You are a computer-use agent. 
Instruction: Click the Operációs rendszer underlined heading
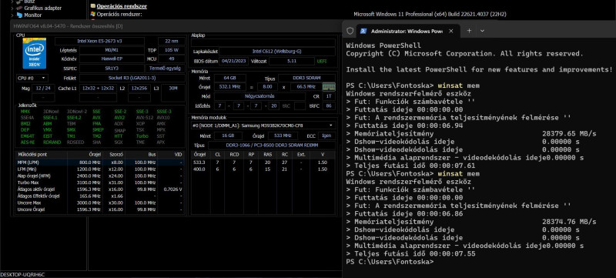tap(122, 6)
